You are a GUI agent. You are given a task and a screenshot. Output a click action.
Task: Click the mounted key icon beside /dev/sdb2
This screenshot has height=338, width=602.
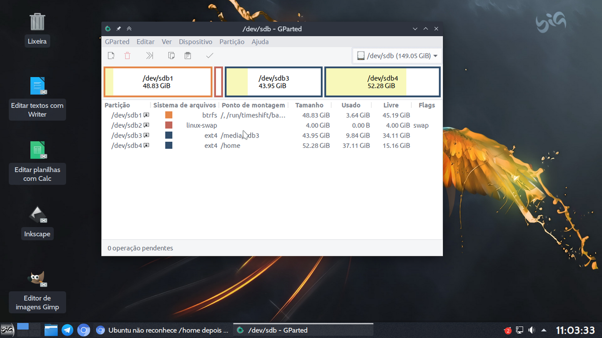[x=146, y=125]
